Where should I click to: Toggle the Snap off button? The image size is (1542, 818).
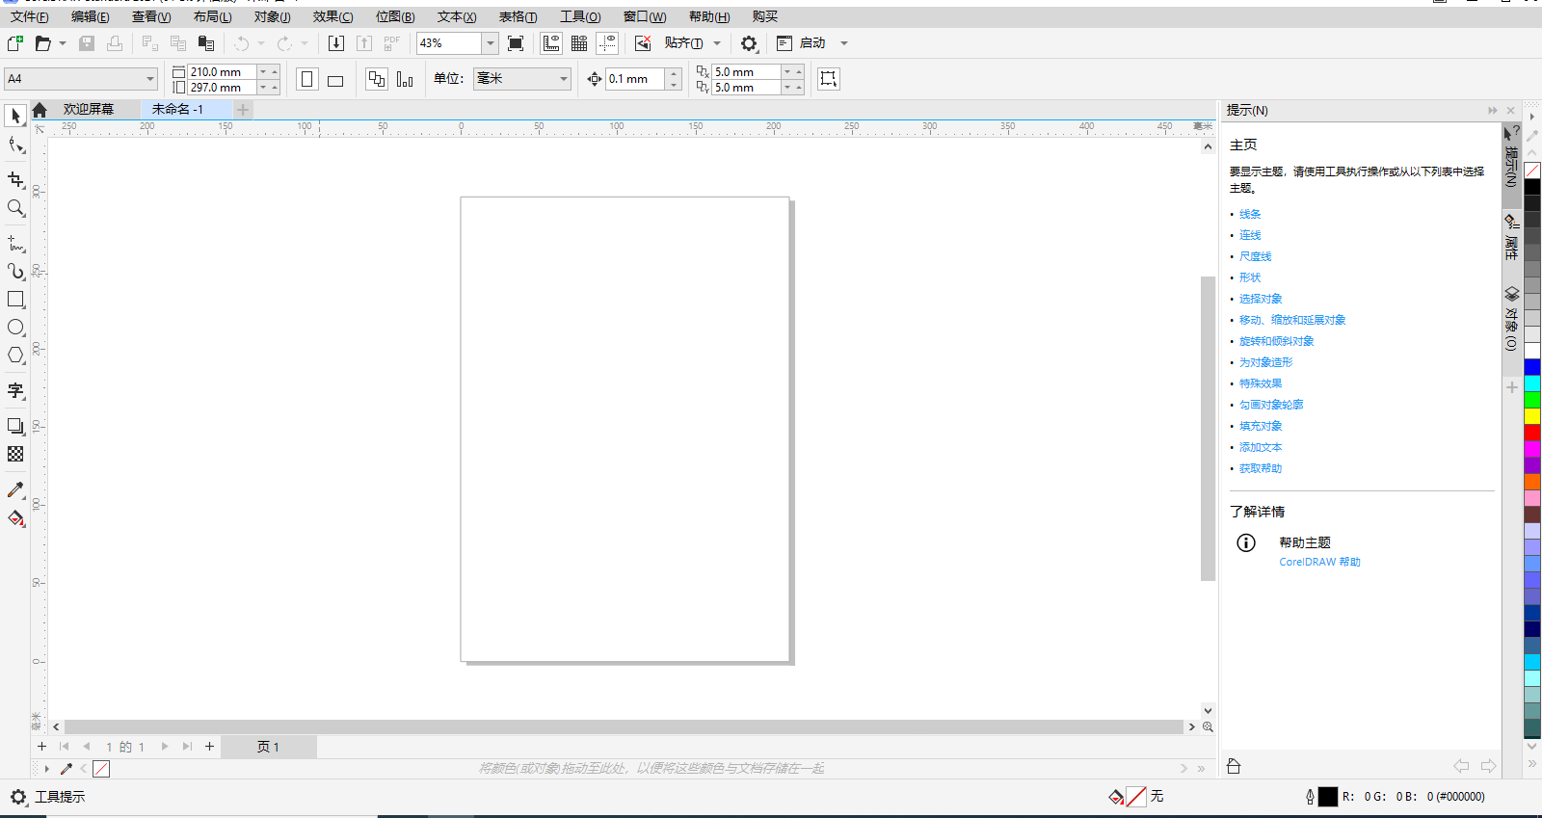[x=643, y=43]
